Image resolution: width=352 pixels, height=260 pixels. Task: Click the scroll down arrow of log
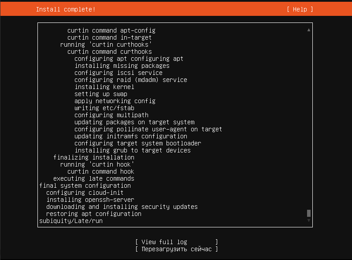[309, 220]
